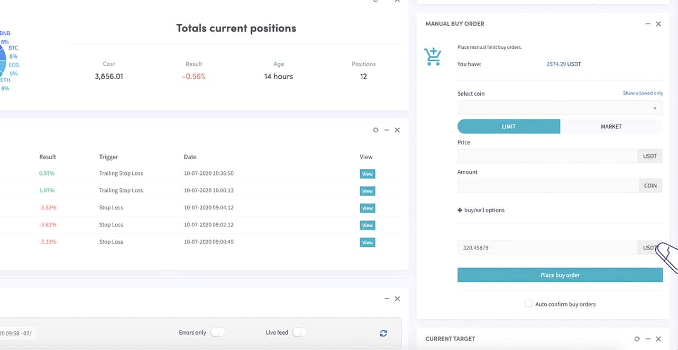Screen dimensions: 678x350
Task: Enable the Live feed switch
Action: point(299,333)
